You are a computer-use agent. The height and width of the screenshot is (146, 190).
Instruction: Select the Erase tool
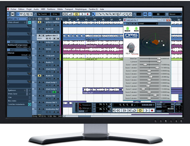107,14
